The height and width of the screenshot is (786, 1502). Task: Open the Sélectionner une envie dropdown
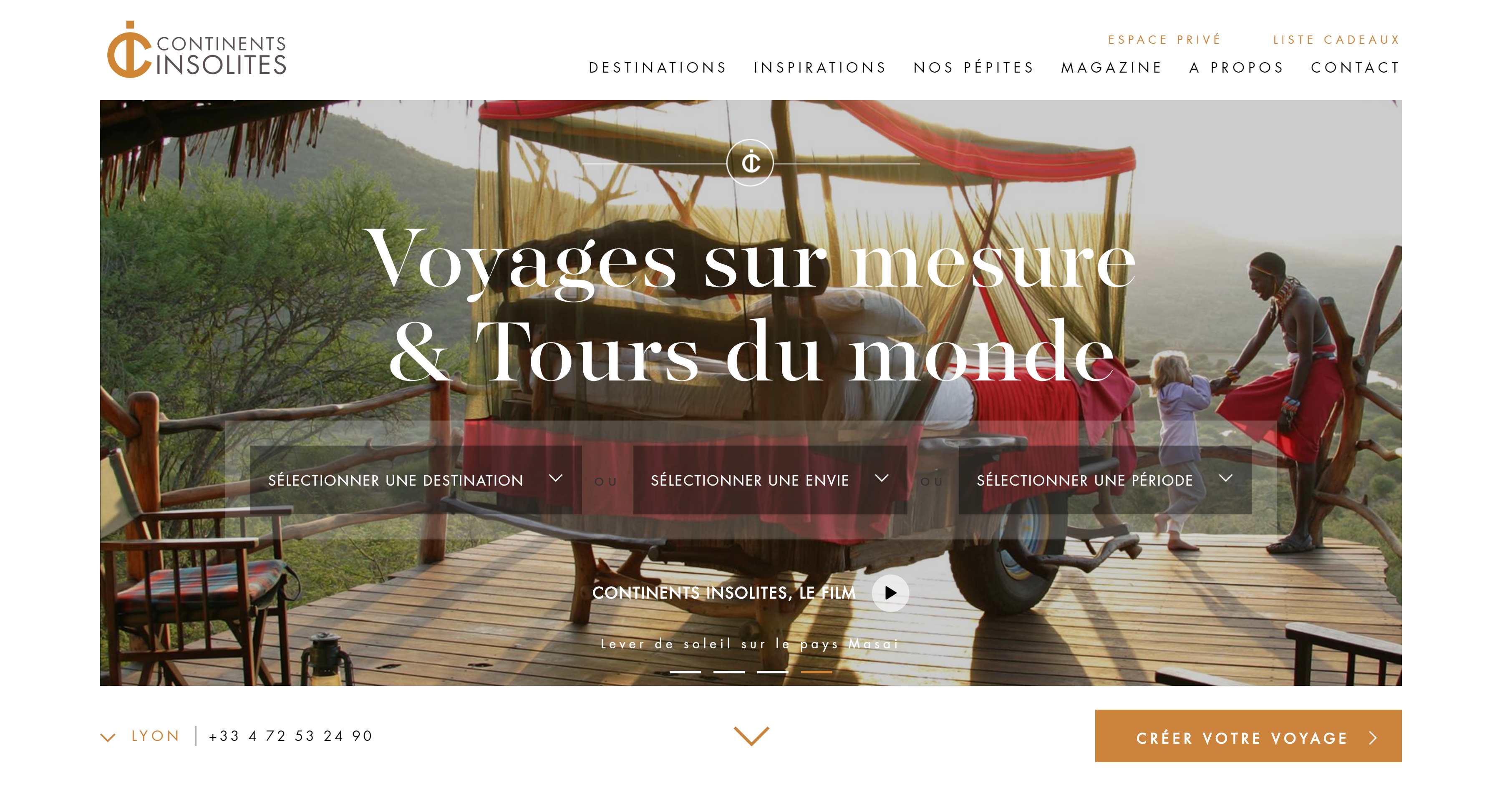[770, 480]
